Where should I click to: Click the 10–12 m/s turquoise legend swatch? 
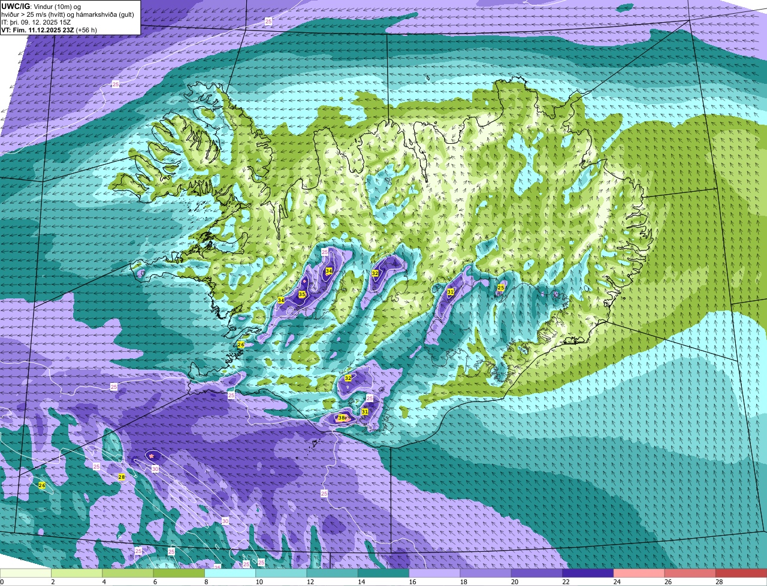(x=281, y=573)
